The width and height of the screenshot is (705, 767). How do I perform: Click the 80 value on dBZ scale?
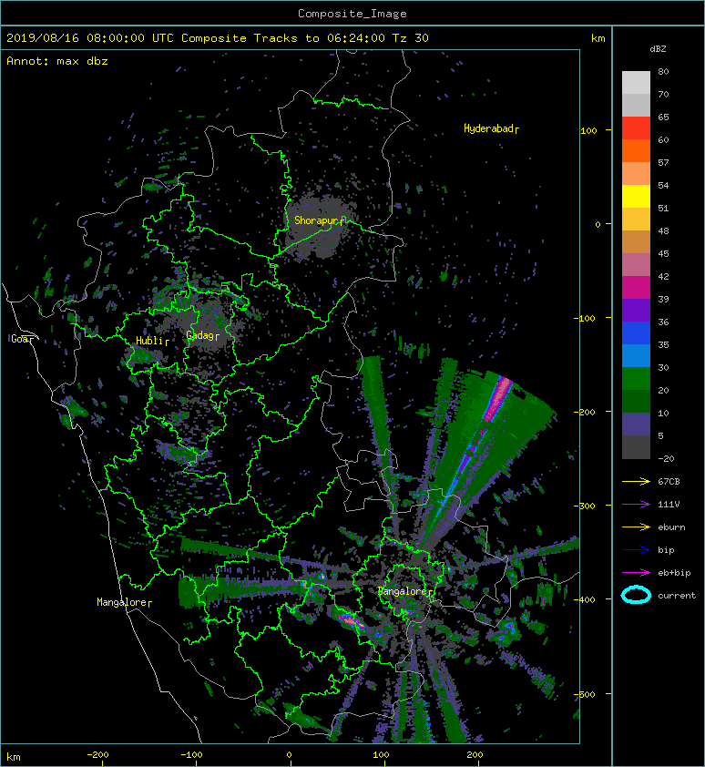[x=663, y=71]
